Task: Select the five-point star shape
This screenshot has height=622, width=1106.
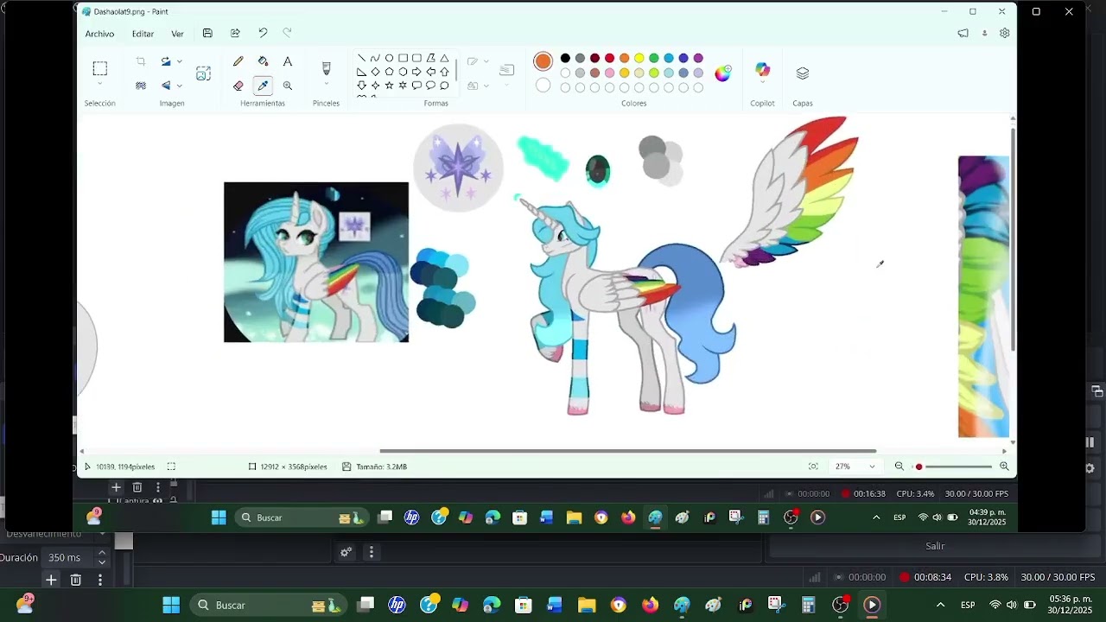Action: 389,86
